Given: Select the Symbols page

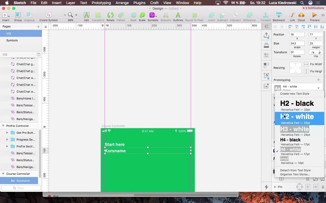Looking at the screenshot, I should pyautogui.click(x=12, y=40).
